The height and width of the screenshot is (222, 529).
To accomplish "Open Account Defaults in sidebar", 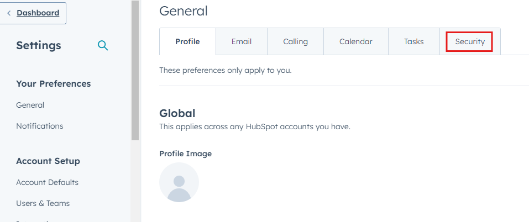I will click(x=48, y=182).
